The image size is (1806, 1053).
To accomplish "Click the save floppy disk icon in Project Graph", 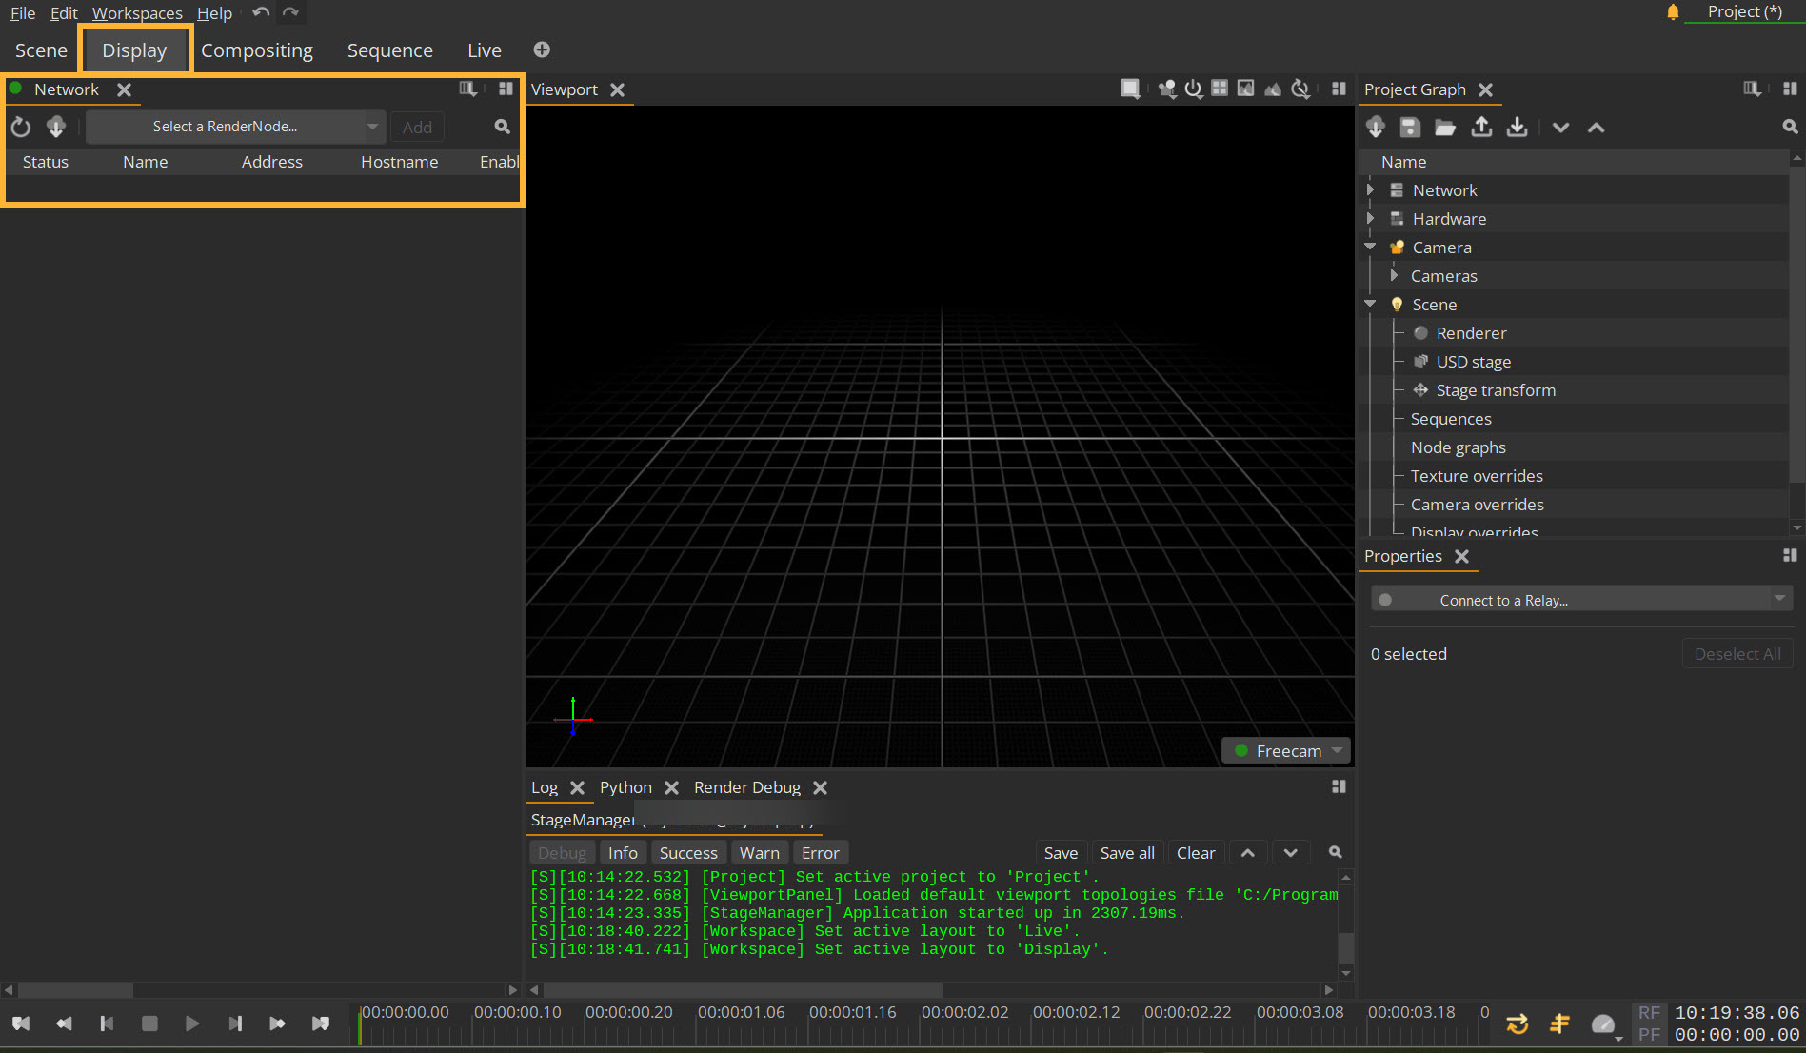I will [x=1410, y=127].
